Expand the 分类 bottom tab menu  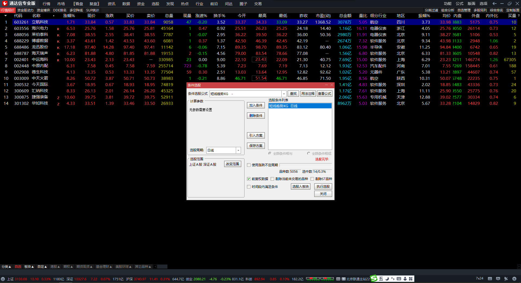tap(6, 267)
